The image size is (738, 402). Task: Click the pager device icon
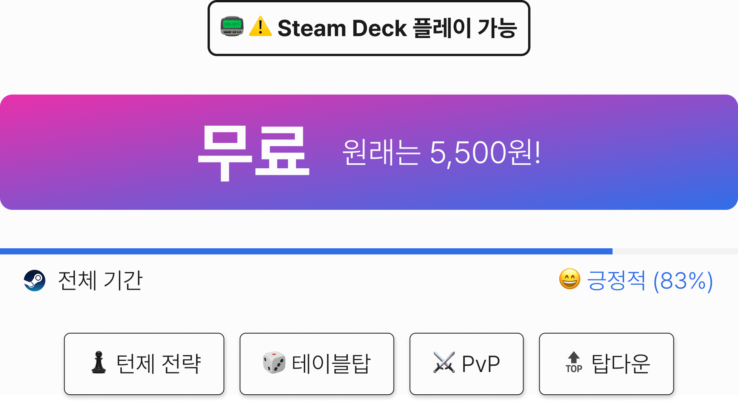click(x=232, y=27)
